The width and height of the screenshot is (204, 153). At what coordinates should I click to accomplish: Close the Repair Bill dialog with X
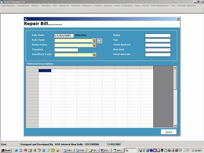click(x=178, y=19)
